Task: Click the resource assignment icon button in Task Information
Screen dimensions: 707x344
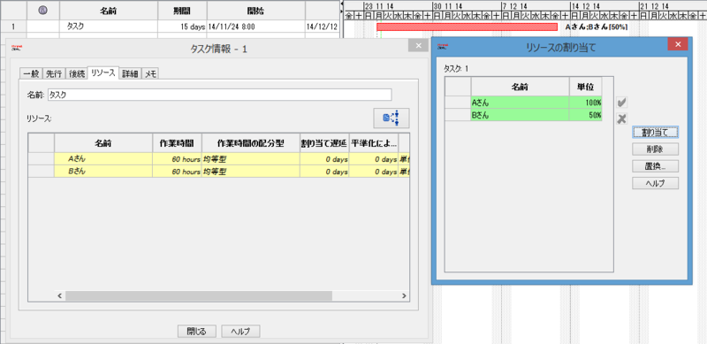Action: point(391,118)
